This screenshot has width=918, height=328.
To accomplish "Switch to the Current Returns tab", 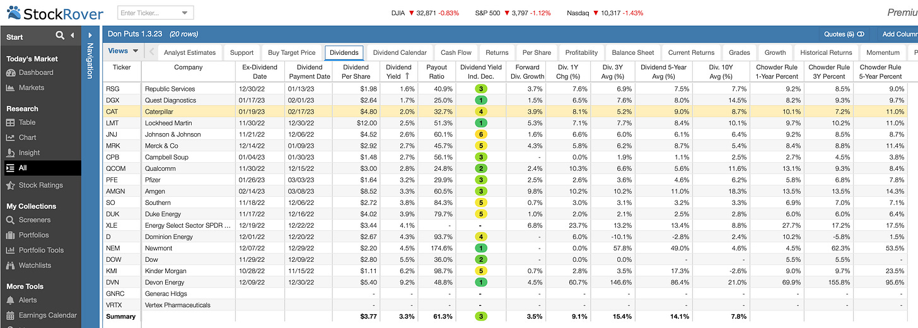I will tap(691, 53).
